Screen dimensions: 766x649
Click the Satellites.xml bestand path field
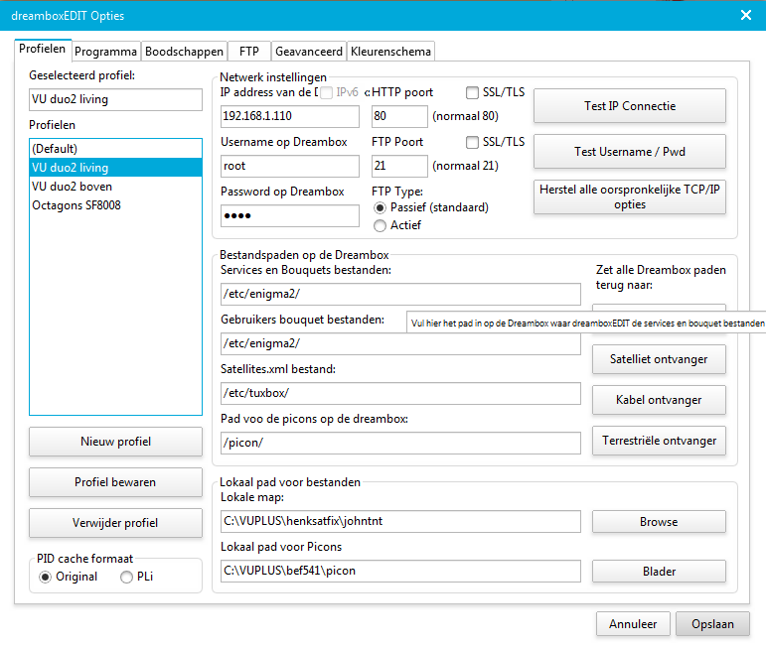tap(400, 393)
